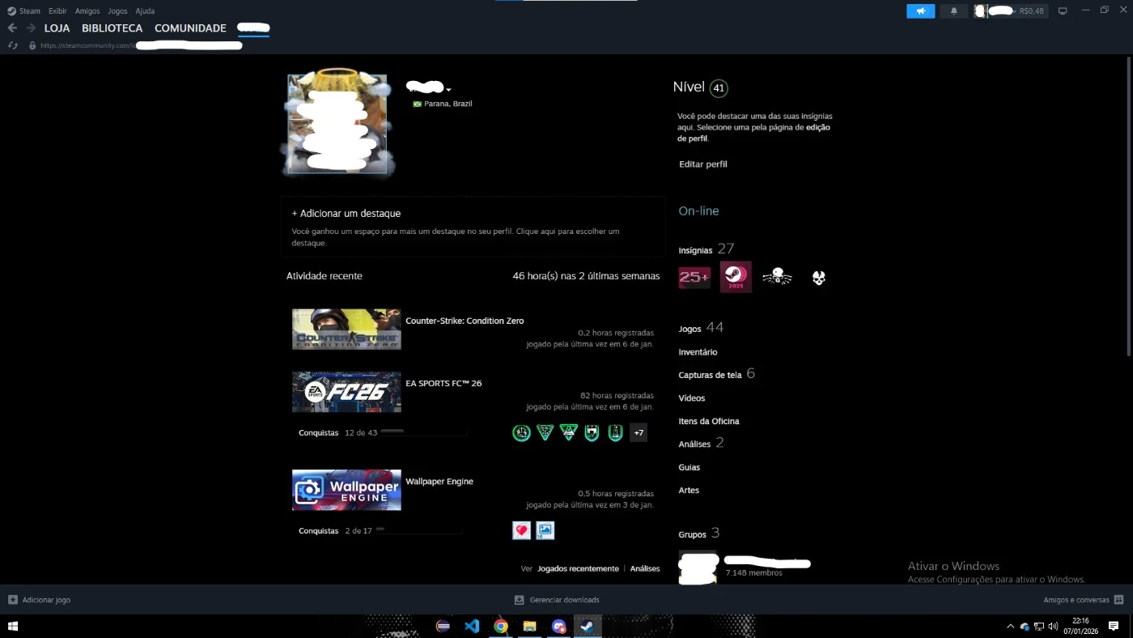Open the Jogos menu in the menu bar
The height and width of the screenshot is (638, 1133).
pyautogui.click(x=117, y=11)
